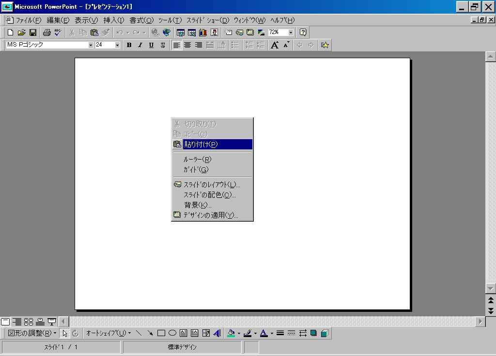
Task: Open Fill Color dropdown arrow
Action: click(239, 333)
